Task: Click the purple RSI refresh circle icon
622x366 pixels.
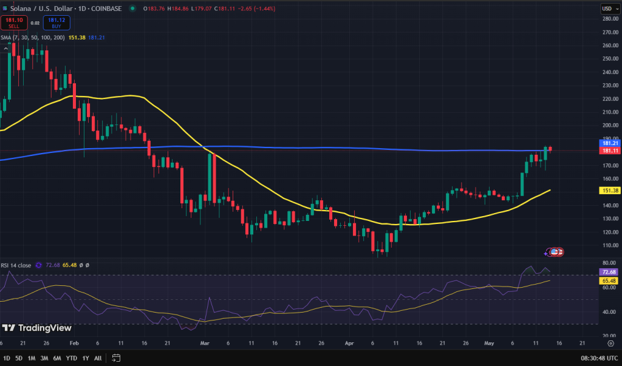Action: tap(38, 265)
